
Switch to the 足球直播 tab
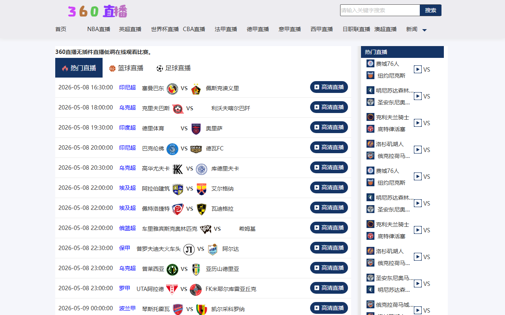click(174, 68)
